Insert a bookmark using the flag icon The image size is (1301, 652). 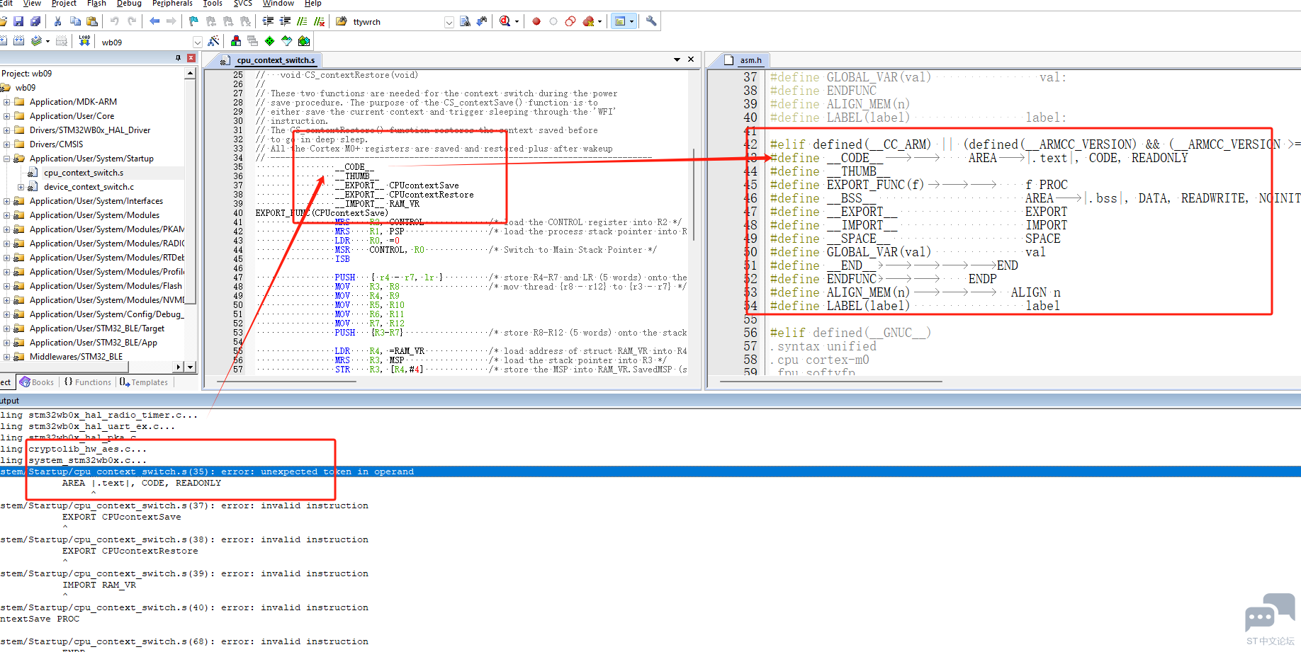pos(193,21)
